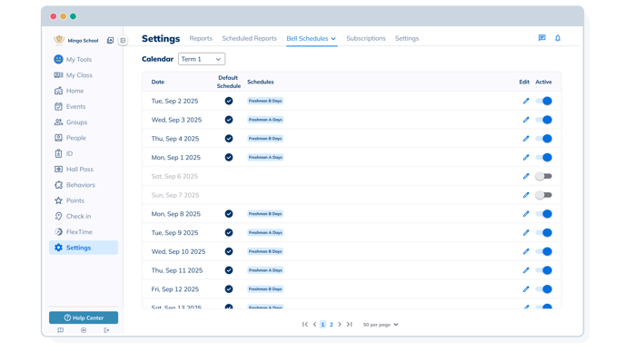Screen dimensions: 625x351
Task: Open Groups in the sidebar
Action: point(84,122)
